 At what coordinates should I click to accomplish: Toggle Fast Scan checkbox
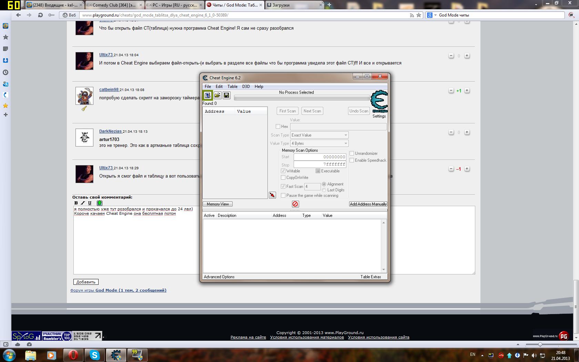coord(283,187)
